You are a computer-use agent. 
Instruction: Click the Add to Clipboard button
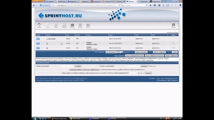[159, 52]
